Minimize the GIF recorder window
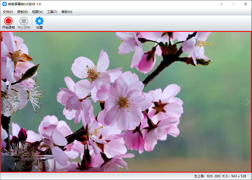Image resolution: width=252 pixels, height=180 pixels. pos(222,4)
